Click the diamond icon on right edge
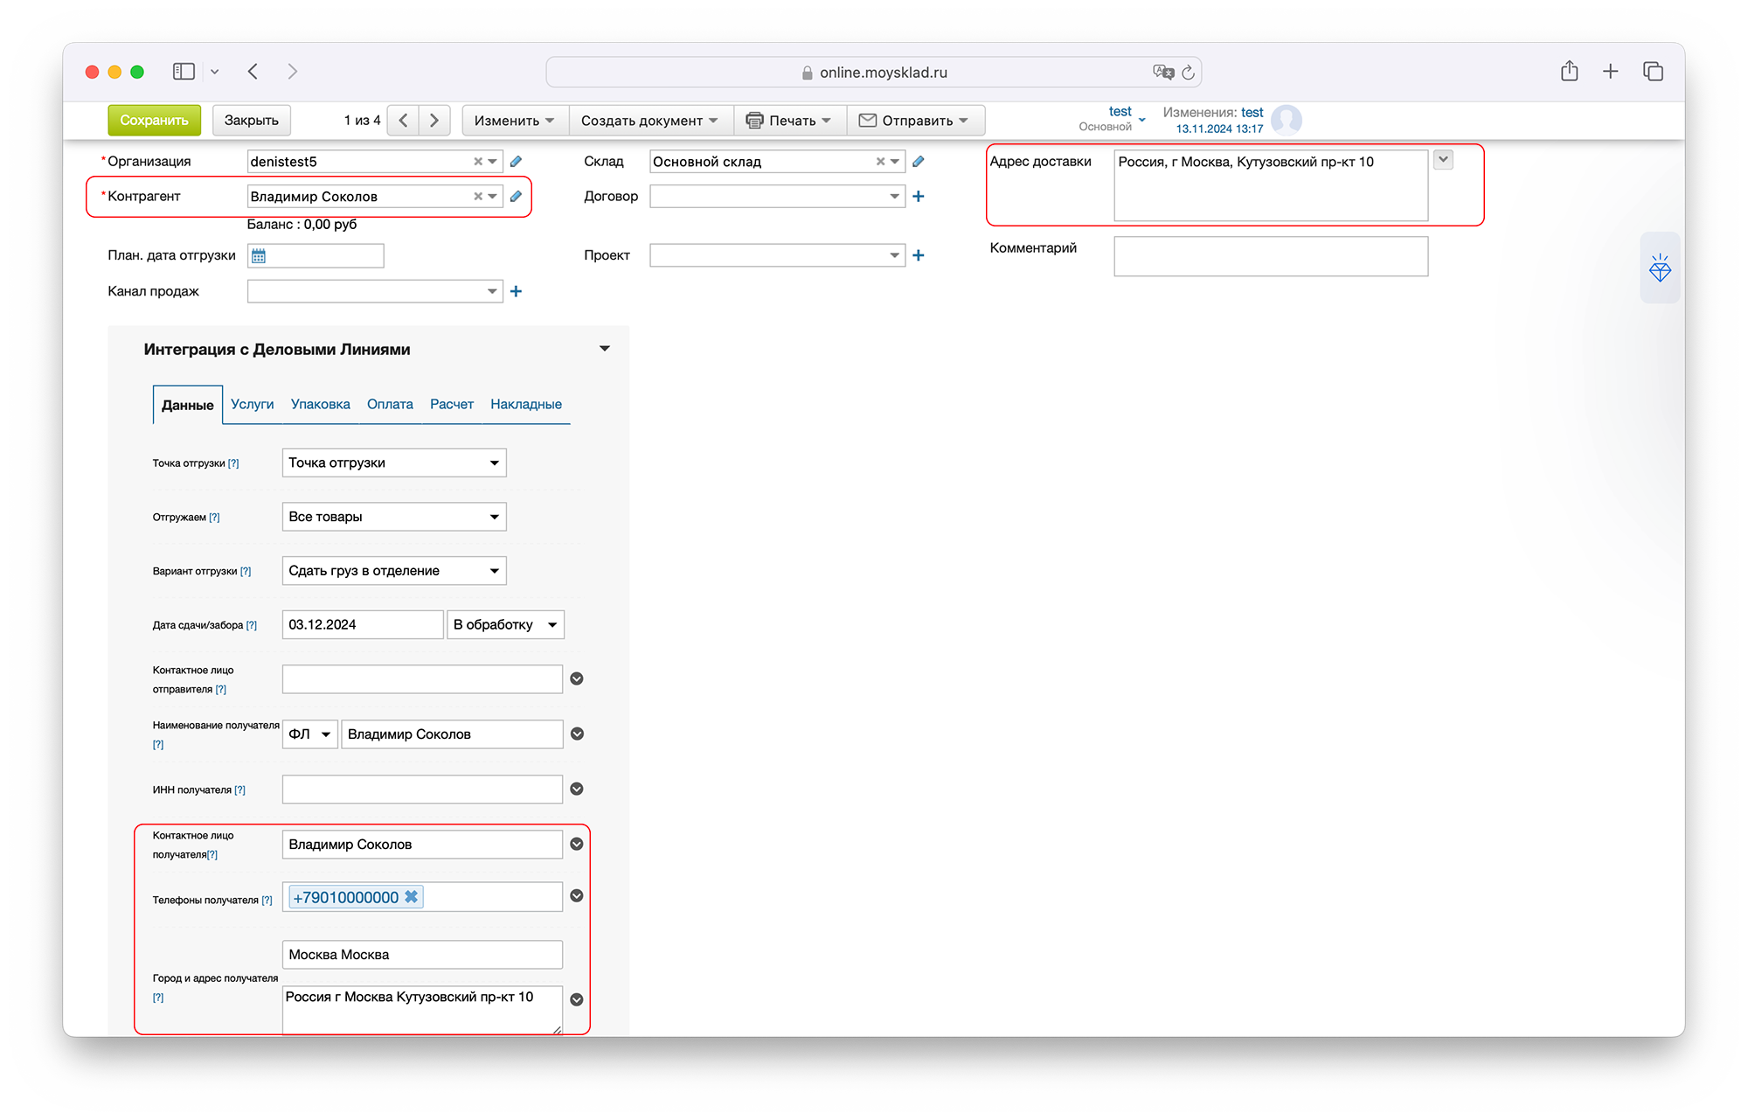This screenshot has width=1748, height=1120. click(1660, 268)
